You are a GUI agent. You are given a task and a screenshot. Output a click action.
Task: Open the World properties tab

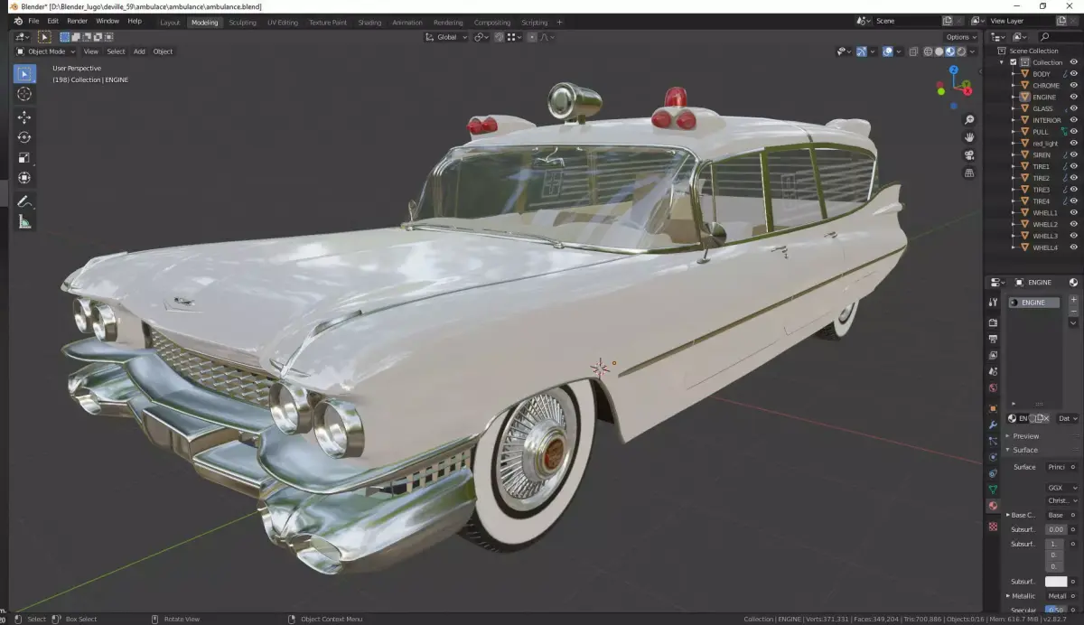click(993, 388)
